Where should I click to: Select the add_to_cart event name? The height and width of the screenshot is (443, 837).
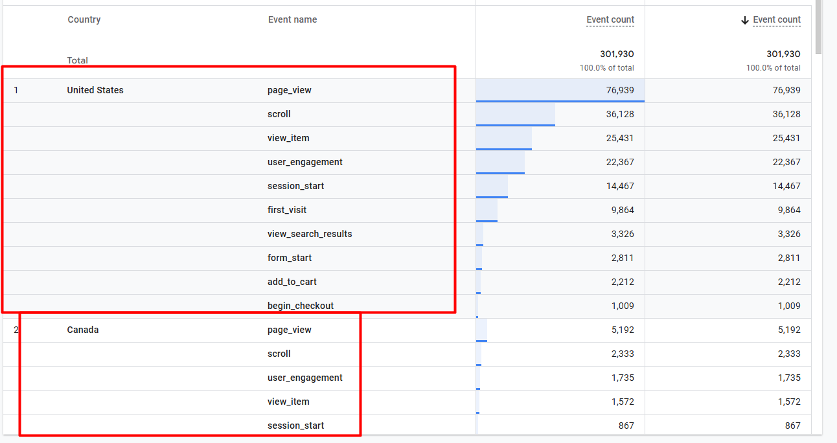point(292,282)
